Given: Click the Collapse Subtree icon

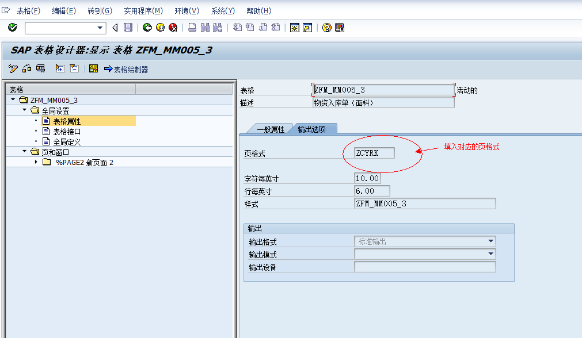Looking at the screenshot, I should pyautogui.click(x=74, y=68).
